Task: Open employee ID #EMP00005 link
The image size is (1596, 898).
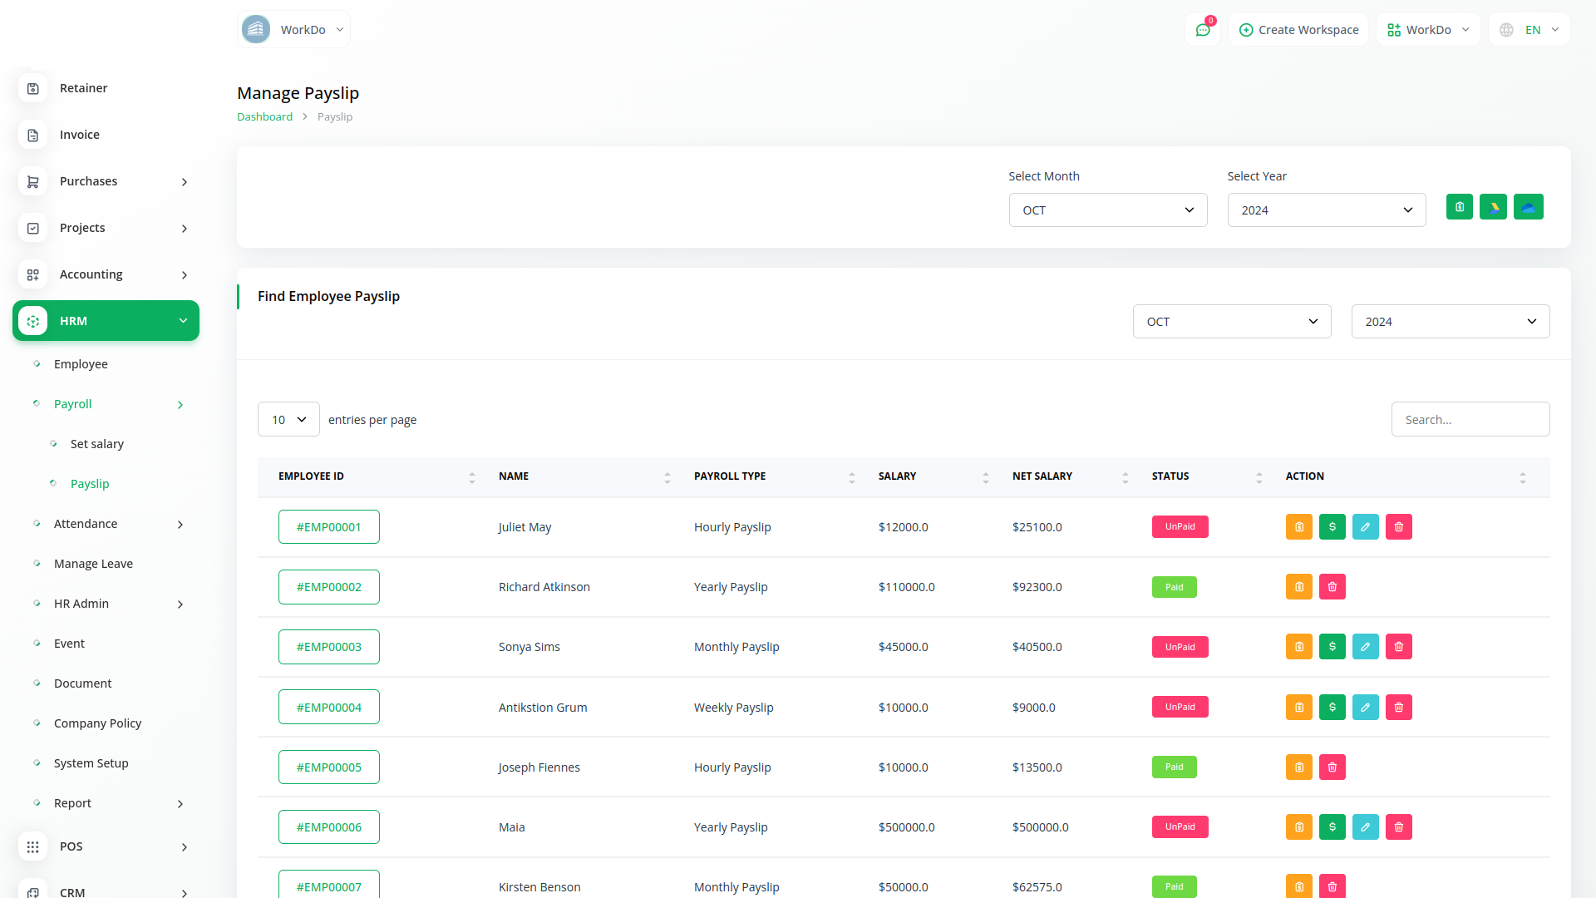Action: [328, 767]
